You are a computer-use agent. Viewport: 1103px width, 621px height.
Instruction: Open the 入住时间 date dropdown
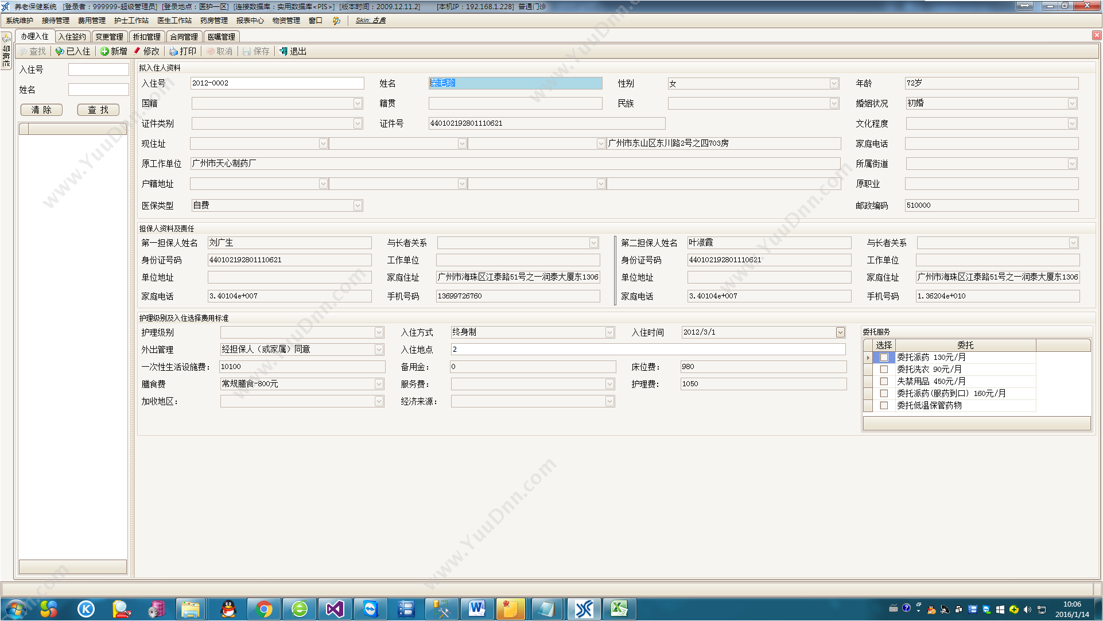tap(840, 333)
